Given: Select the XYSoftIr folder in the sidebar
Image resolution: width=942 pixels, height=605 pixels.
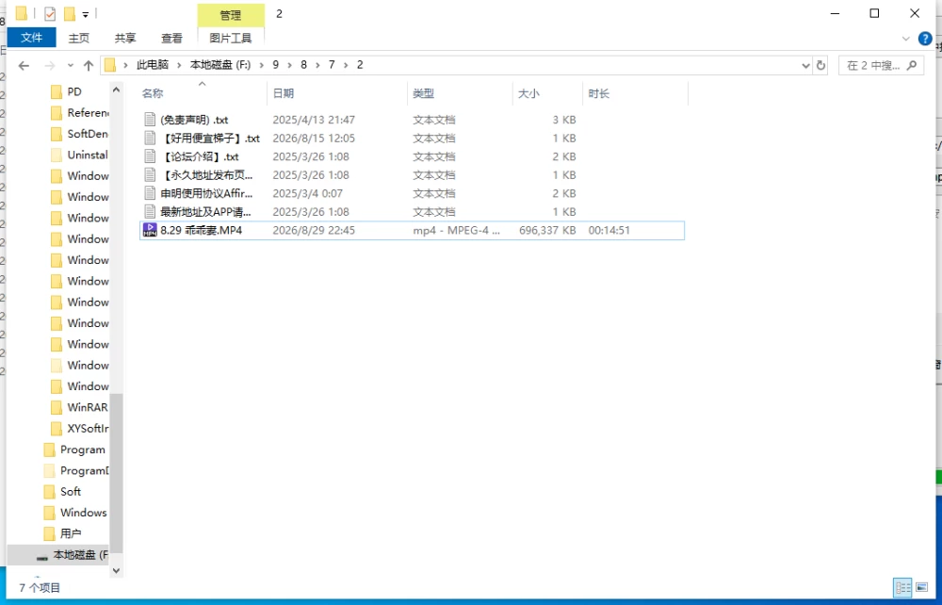Looking at the screenshot, I should (x=79, y=428).
